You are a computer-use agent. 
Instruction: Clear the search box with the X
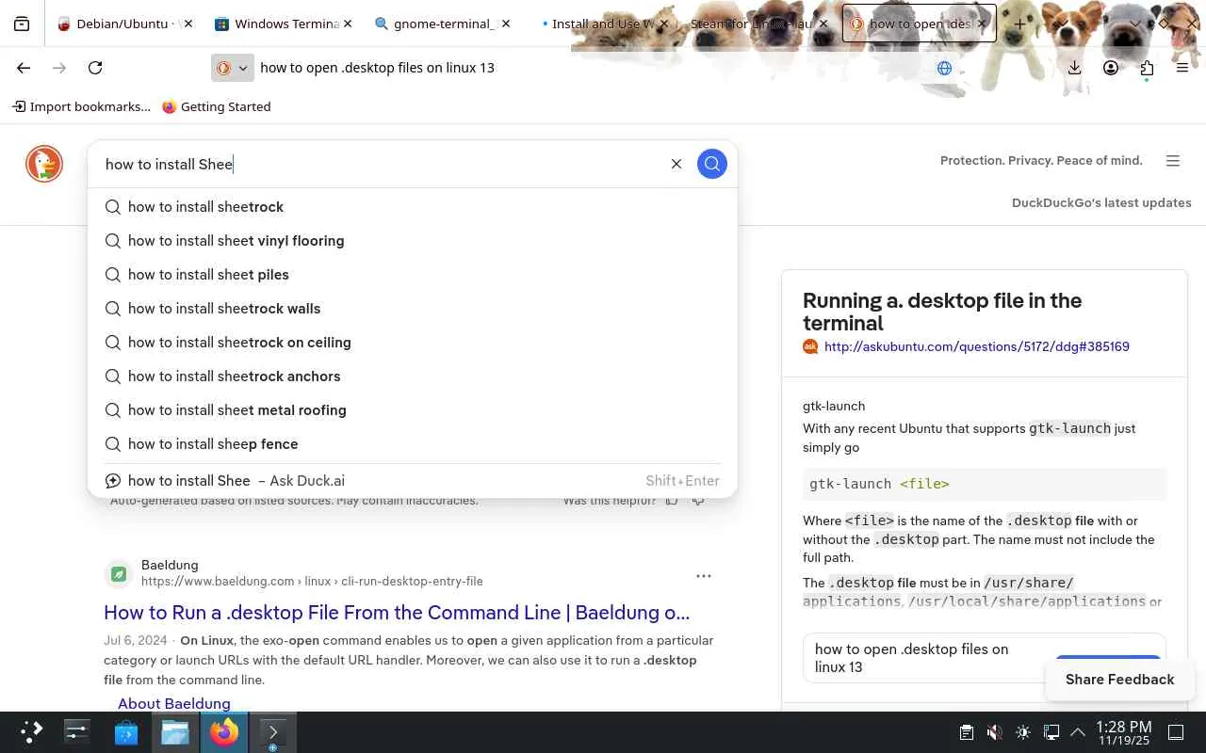pyautogui.click(x=676, y=164)
